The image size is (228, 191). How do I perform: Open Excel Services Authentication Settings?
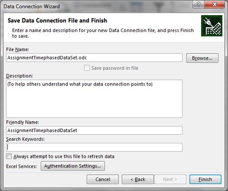(x=73, y=166)
